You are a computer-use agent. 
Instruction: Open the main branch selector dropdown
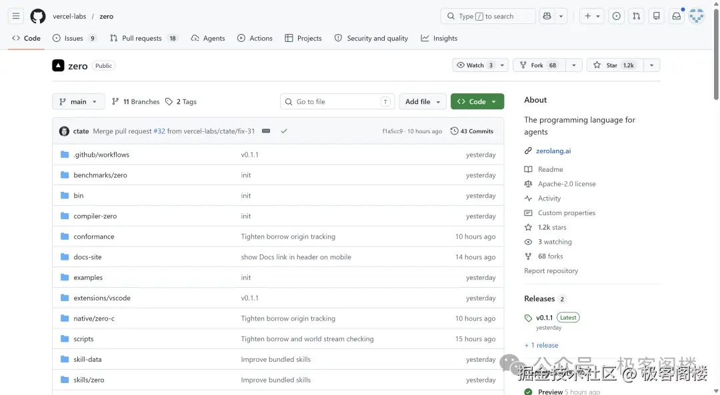coord(79,101)
